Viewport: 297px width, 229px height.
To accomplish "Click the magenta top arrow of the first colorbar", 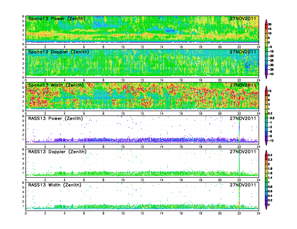I will point(266,22).
